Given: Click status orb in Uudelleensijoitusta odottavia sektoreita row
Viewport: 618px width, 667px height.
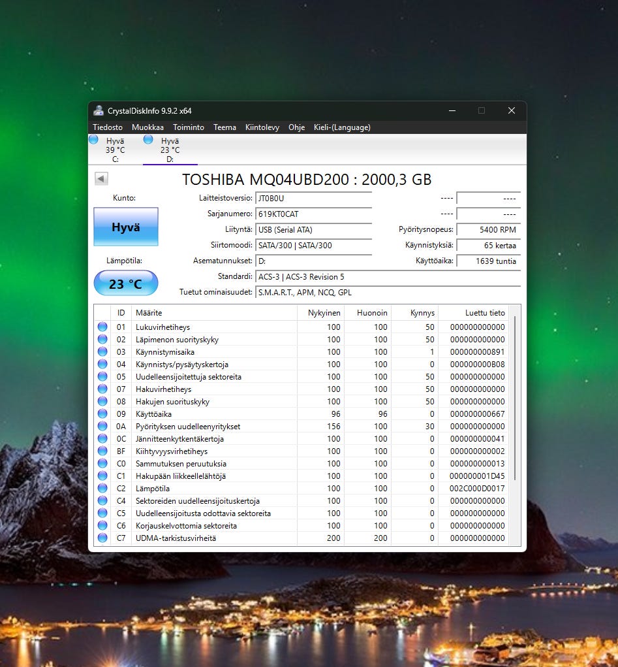Looking at the screenshot, I should click(102, 513).
